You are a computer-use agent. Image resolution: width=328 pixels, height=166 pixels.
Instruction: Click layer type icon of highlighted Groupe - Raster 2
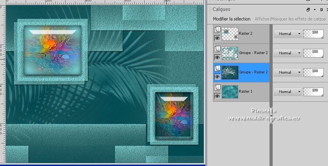pyautogui.click(x=217, y=68)
